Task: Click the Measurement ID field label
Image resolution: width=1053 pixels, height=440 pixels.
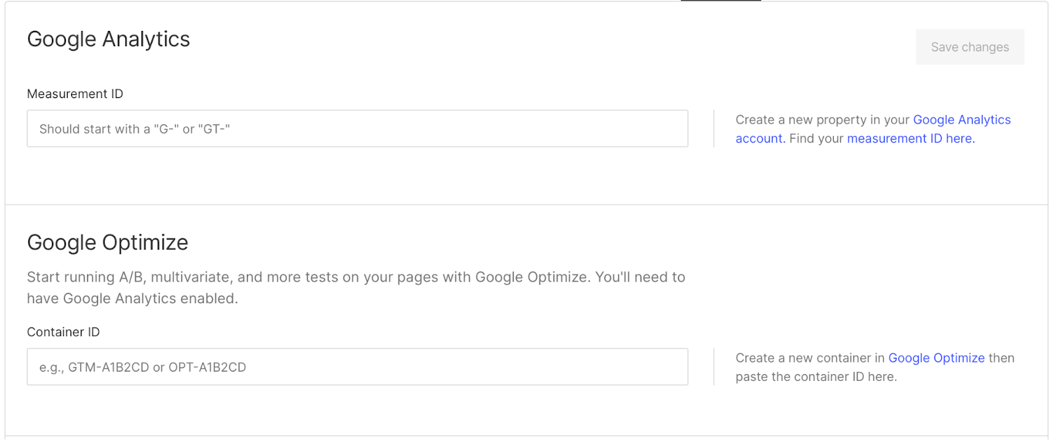Action: pos(75,94)
